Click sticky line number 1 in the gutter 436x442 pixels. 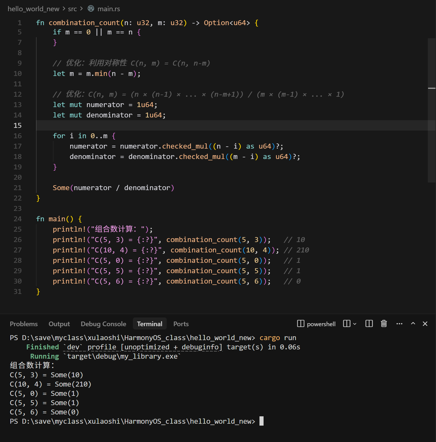coord(19,23)
